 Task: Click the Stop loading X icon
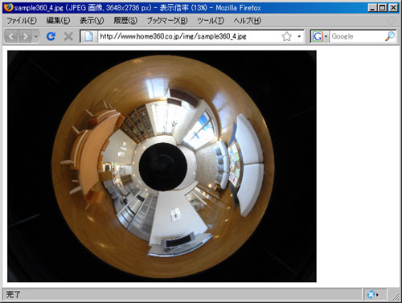(68, 36)
